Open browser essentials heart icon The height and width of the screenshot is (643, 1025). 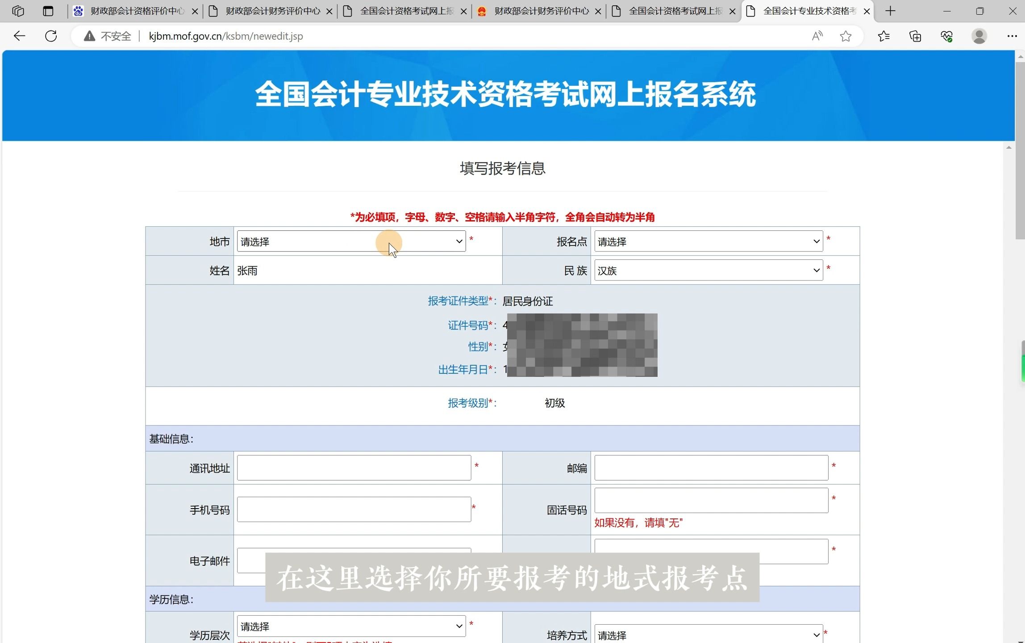[946, 36]
